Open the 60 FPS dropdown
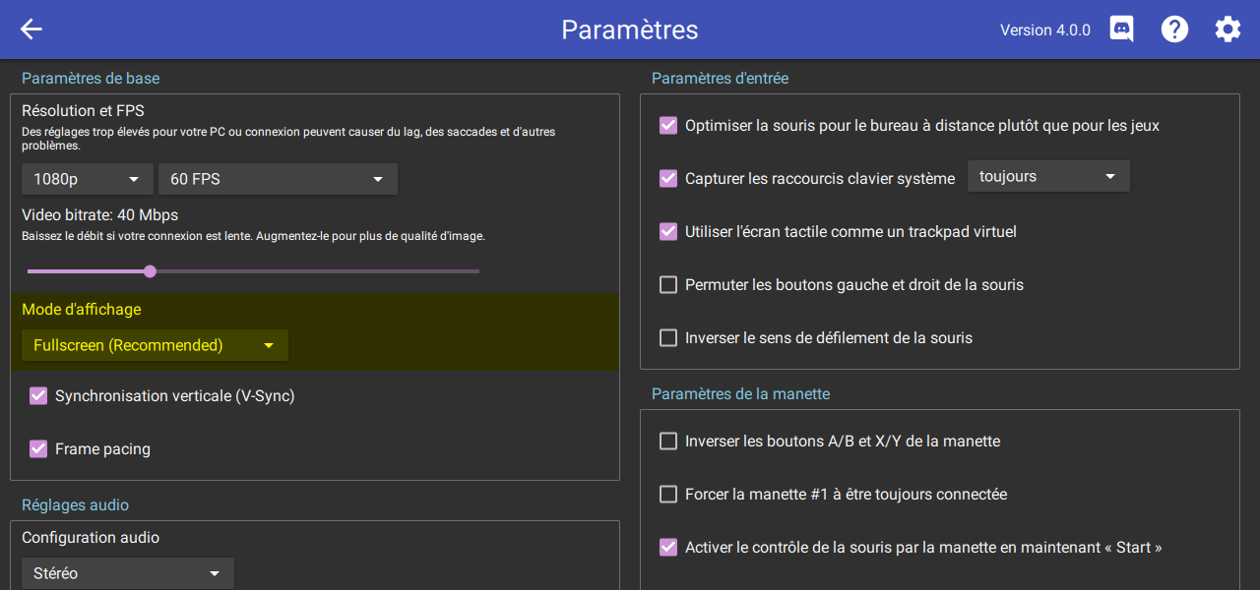This screenshot has width=1260, height=590. [x=279, y=179]
